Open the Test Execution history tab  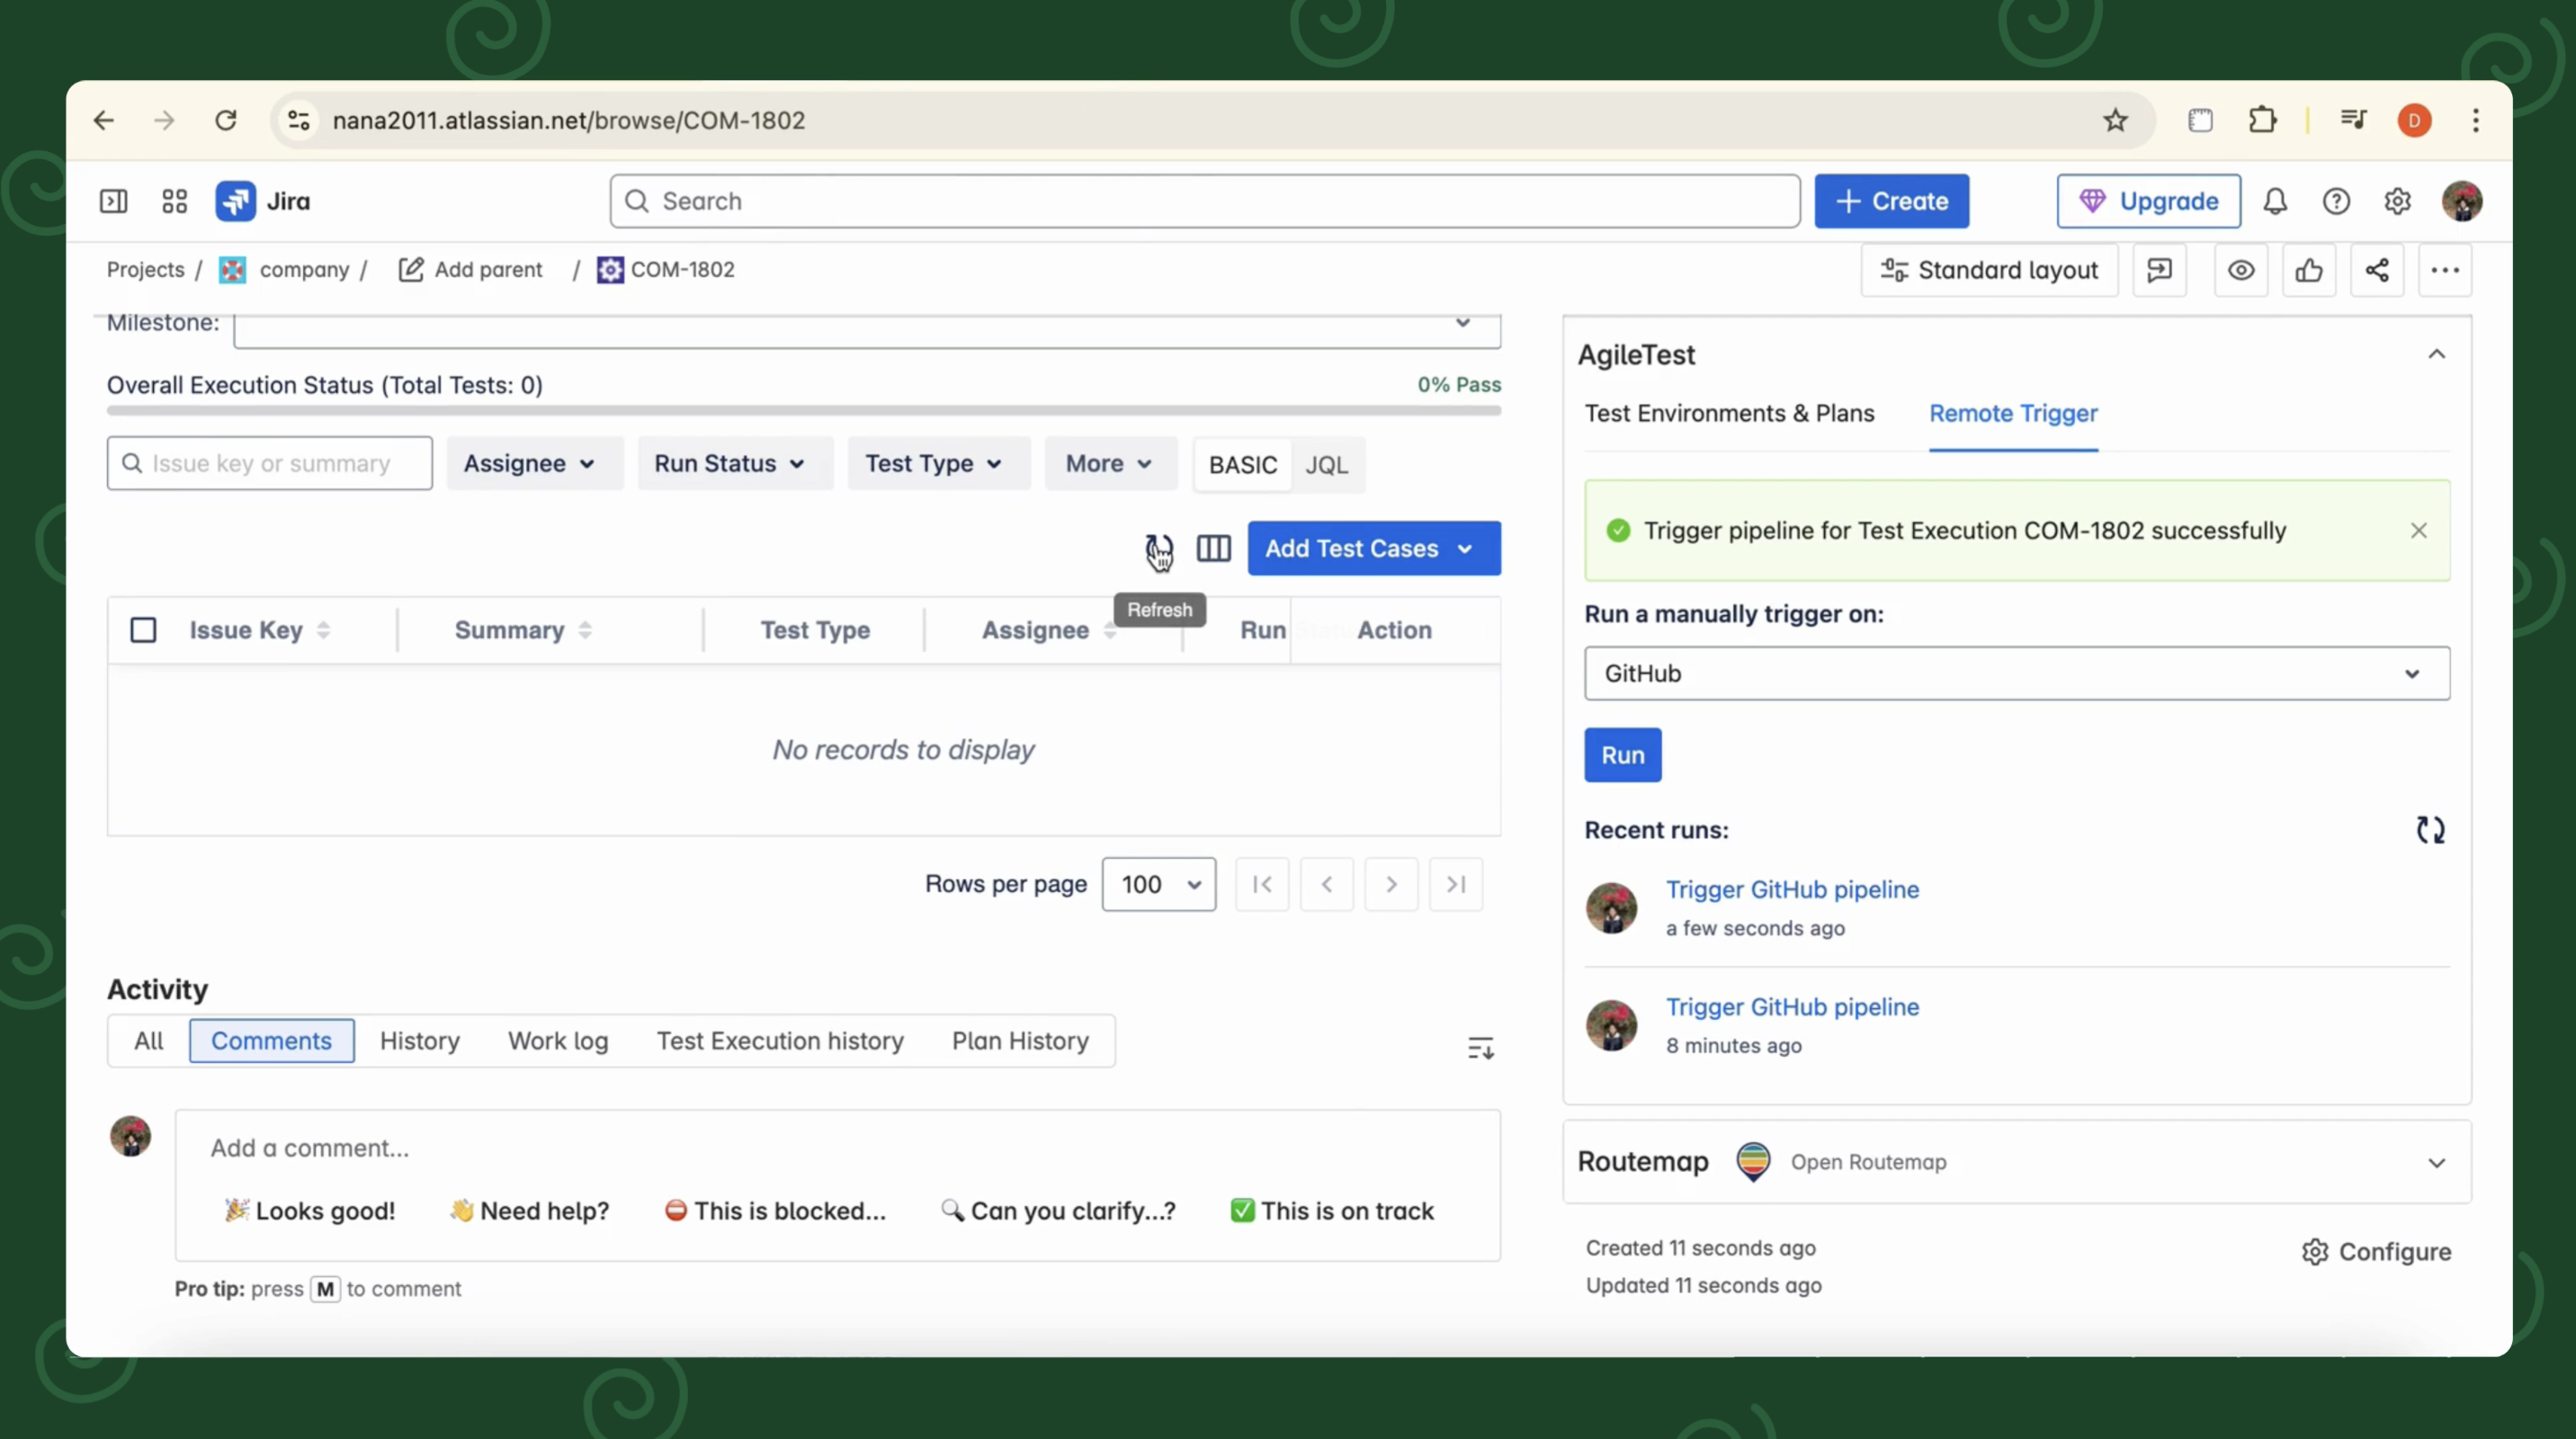point(779,1041)
